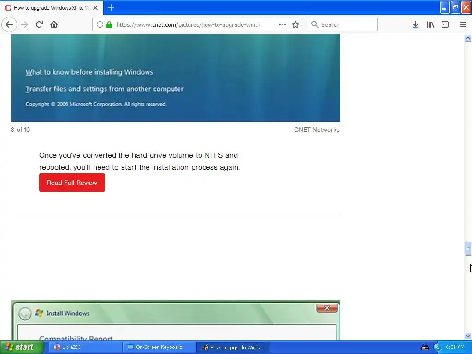Show site information icon in address bar
The height and width of the screenshot is (354, 472).
coord(100,24)
